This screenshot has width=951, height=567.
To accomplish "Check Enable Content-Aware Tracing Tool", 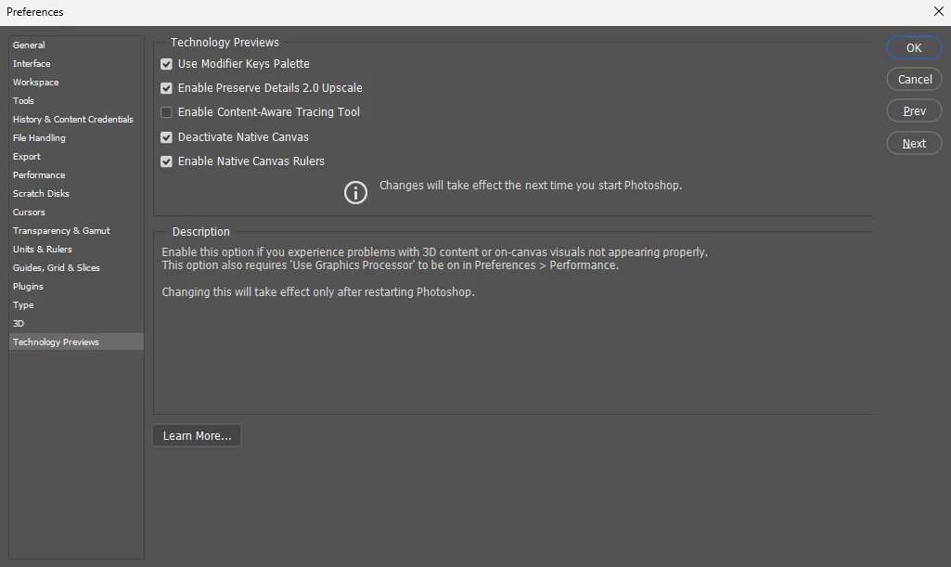I will [x=166, y=112].
